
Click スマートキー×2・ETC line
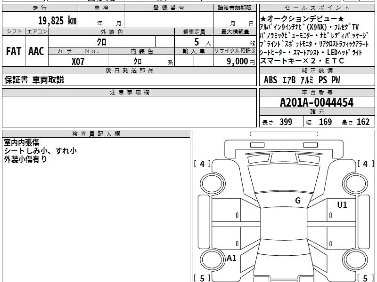pos(302,61)
